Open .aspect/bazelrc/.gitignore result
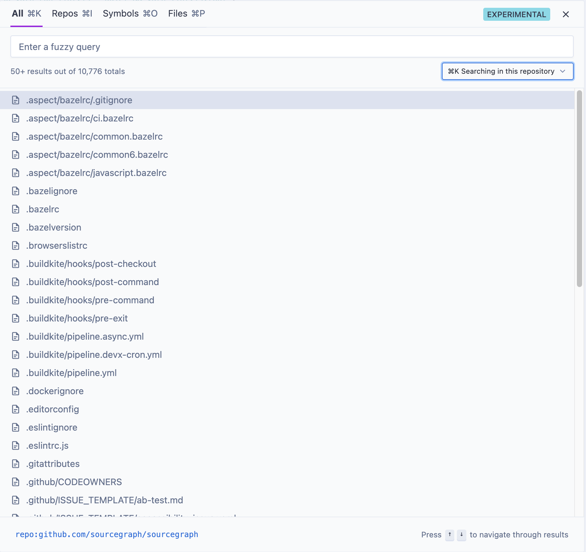Image resolution: width=586 pixels, height=552 pixels. coord(287,100)
